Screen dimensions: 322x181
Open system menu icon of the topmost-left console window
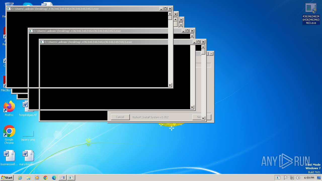click(x=9, y=9)
